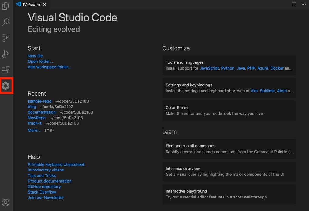This screenshot has width=309, height=211.
Task: Click the Open folder... link
Action: [40, 62]
